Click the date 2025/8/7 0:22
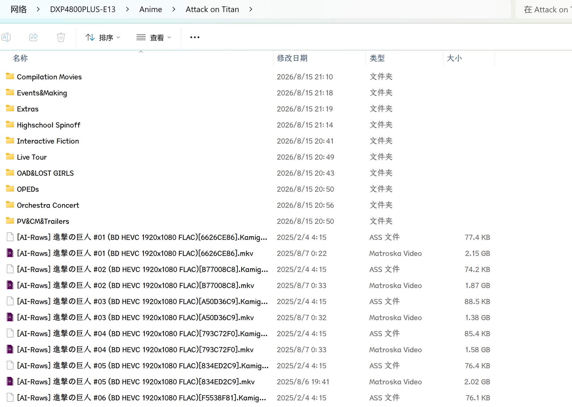Viewport: 572px width, 407px height. pos(302,253)
